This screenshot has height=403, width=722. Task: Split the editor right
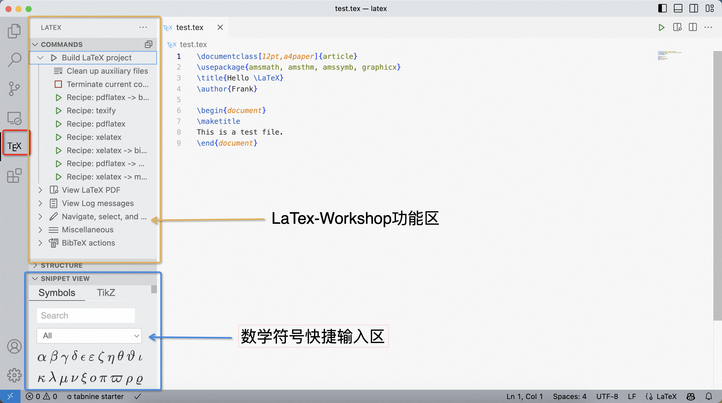(x=693, y=28)
